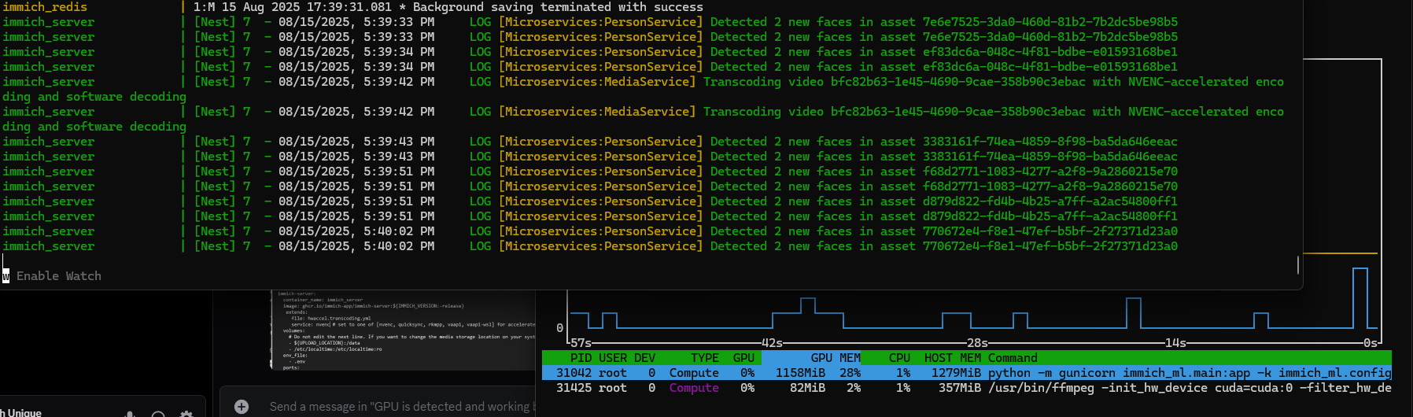Click the Command column header
This screenshot has width=1413, height=417.
pyautogui.click(x=1013, y=358)
